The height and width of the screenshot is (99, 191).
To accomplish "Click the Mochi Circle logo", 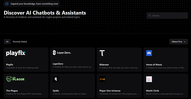I will 149,79.
